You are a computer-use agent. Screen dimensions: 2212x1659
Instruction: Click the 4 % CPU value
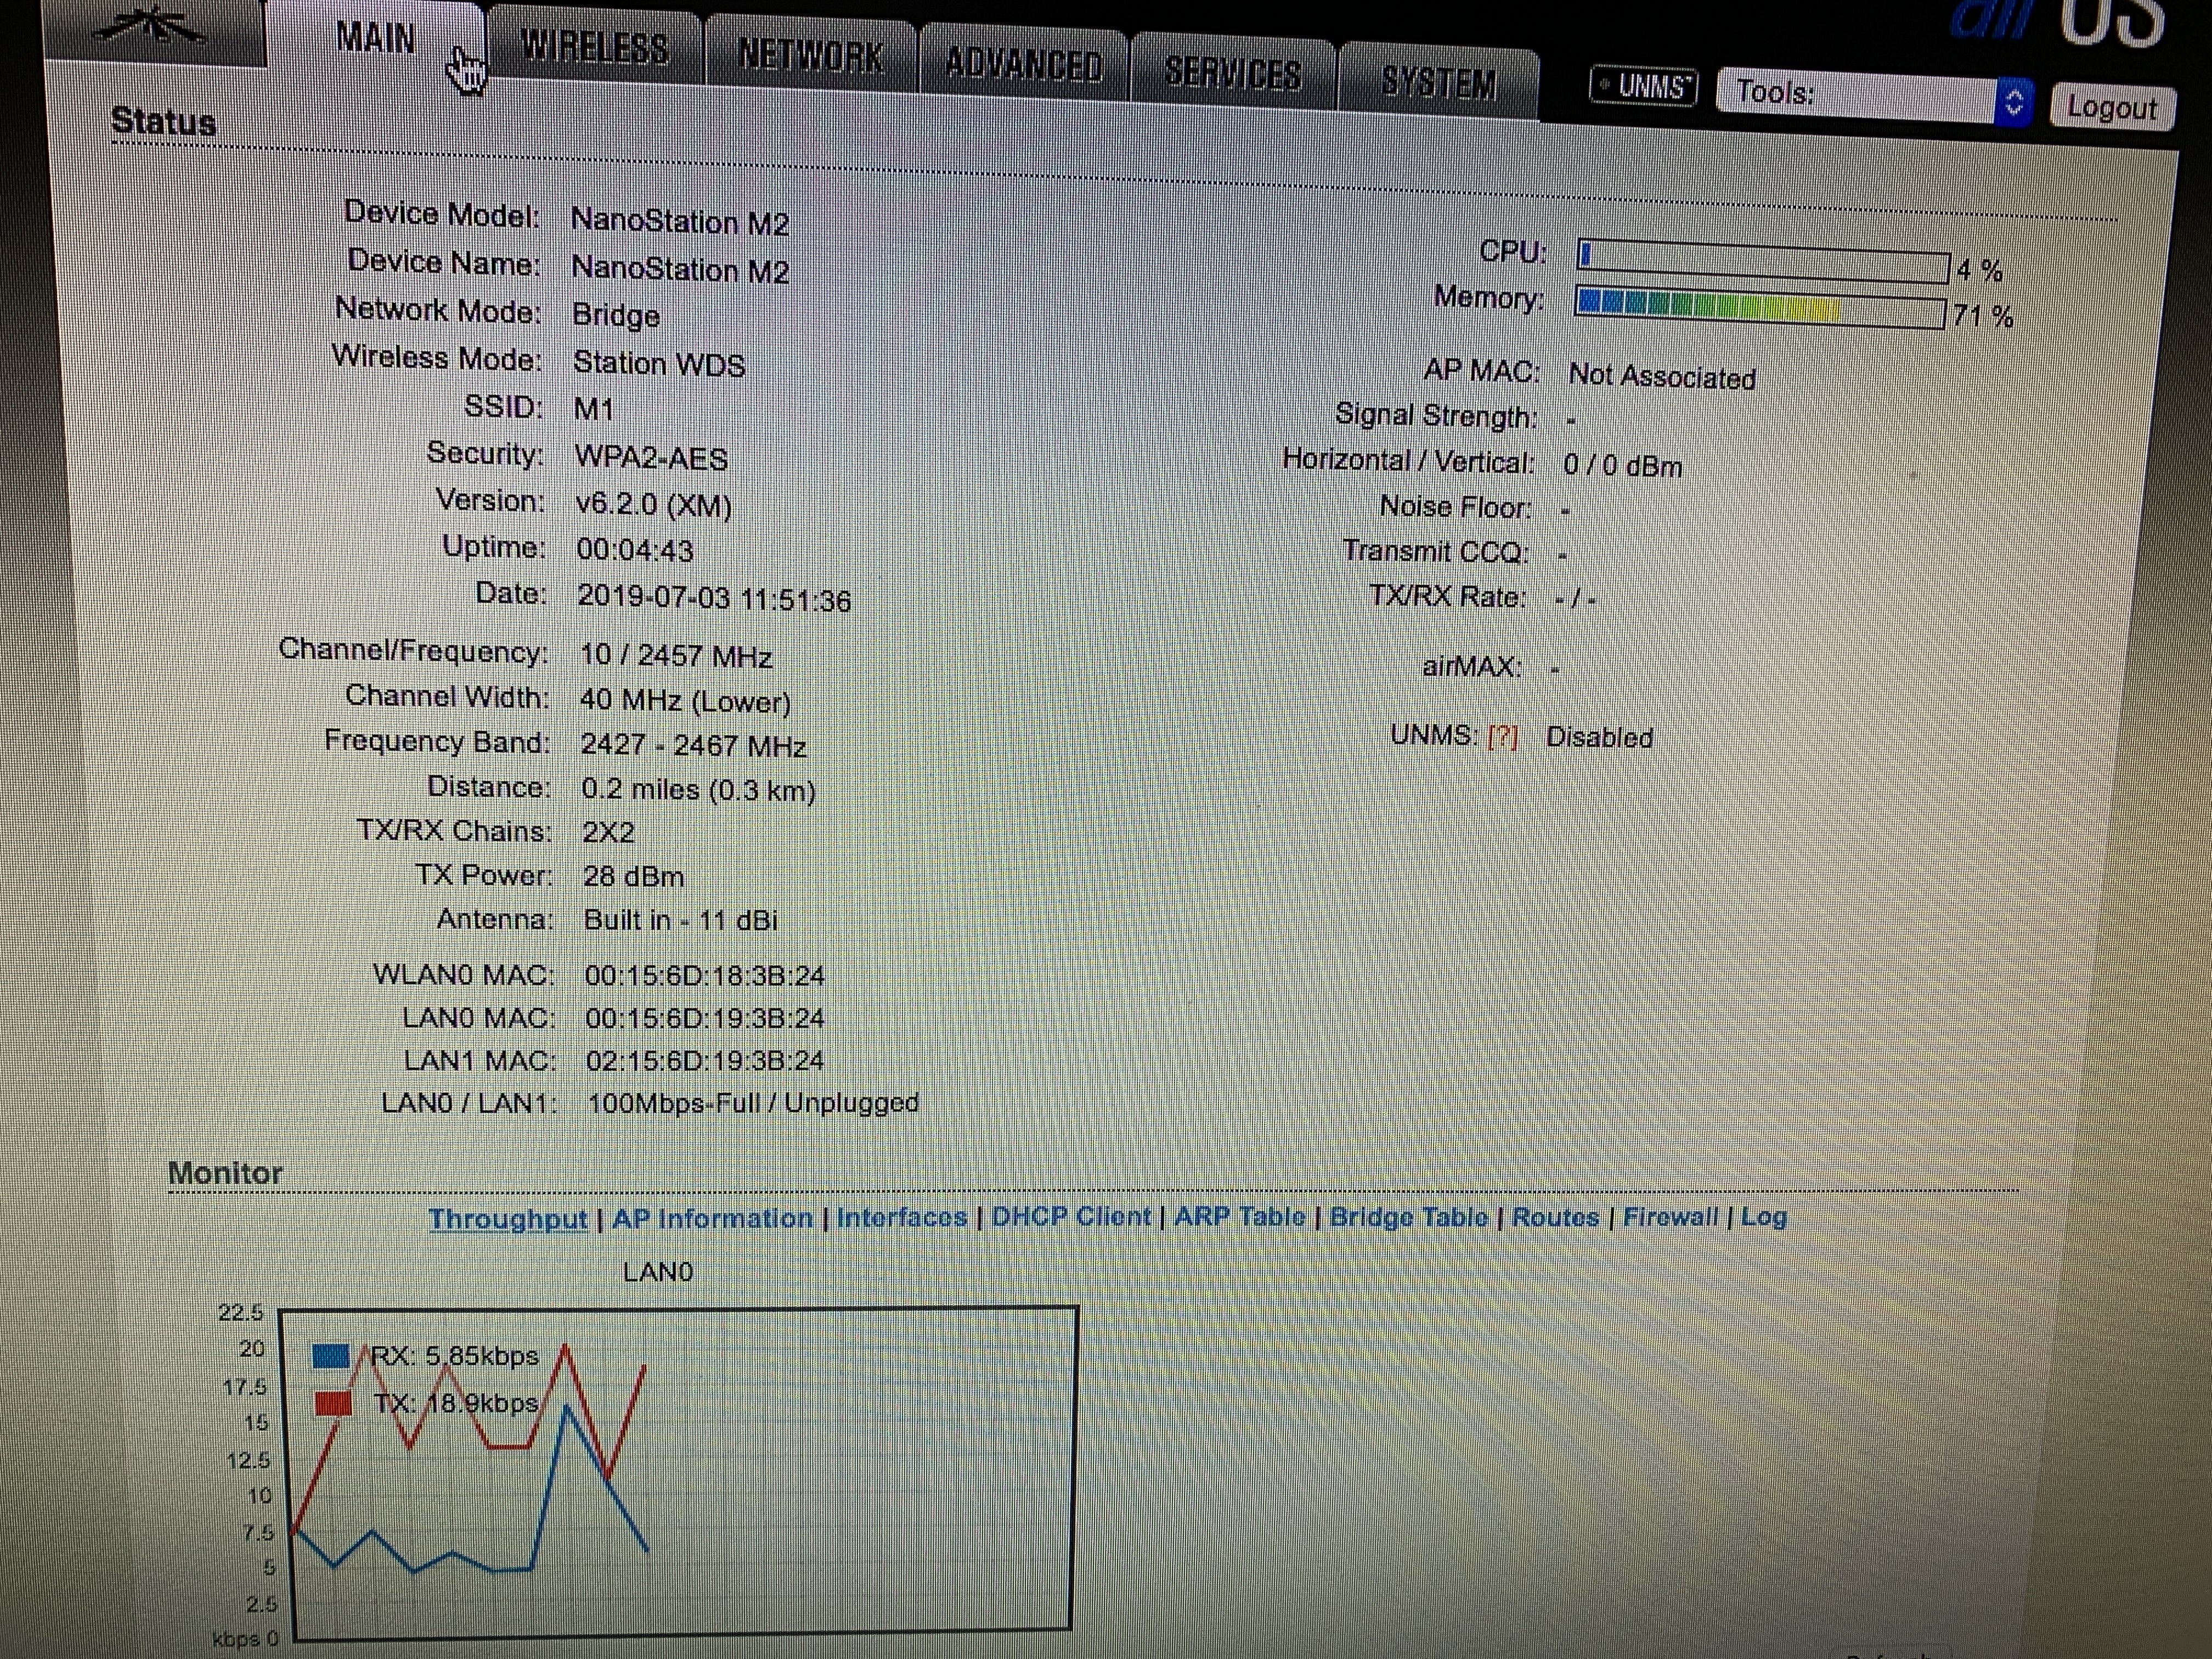[1980, 270]
